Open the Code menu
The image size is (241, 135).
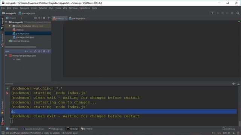[34, 8]
